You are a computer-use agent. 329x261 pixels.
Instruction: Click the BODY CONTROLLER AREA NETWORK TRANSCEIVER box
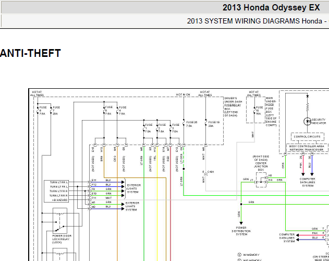[x=307, y=148]
